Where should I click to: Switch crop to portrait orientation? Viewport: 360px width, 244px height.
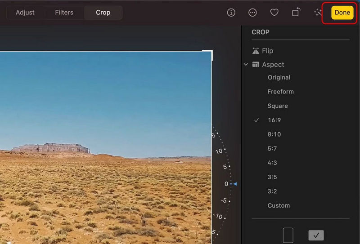[288, 235]
